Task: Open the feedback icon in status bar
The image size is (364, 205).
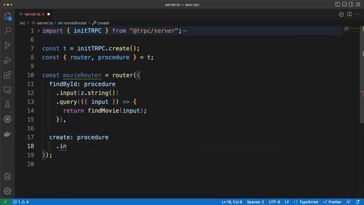Action: pos(349,202)
